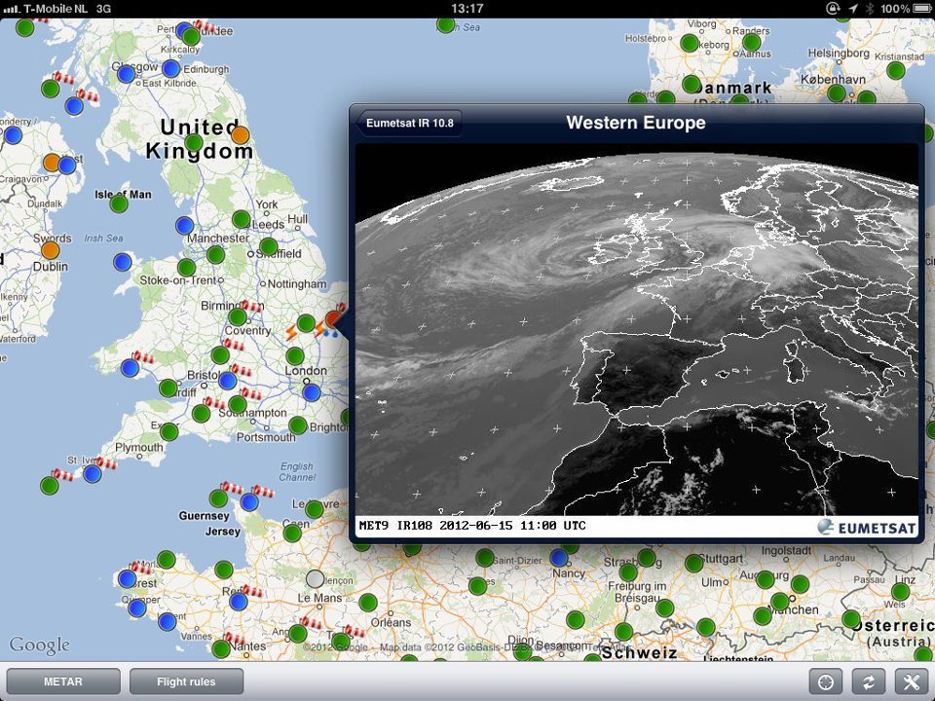Select the blue station marker at Brest
Viewport: 935px width, 701px height.
coord(127,578)
